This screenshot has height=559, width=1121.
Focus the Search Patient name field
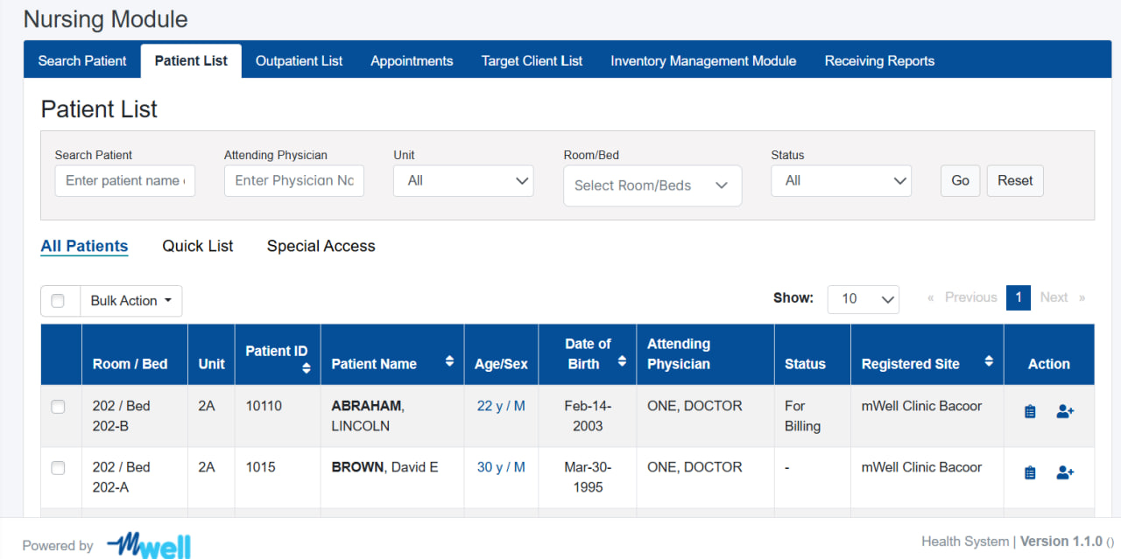[125, 181]
